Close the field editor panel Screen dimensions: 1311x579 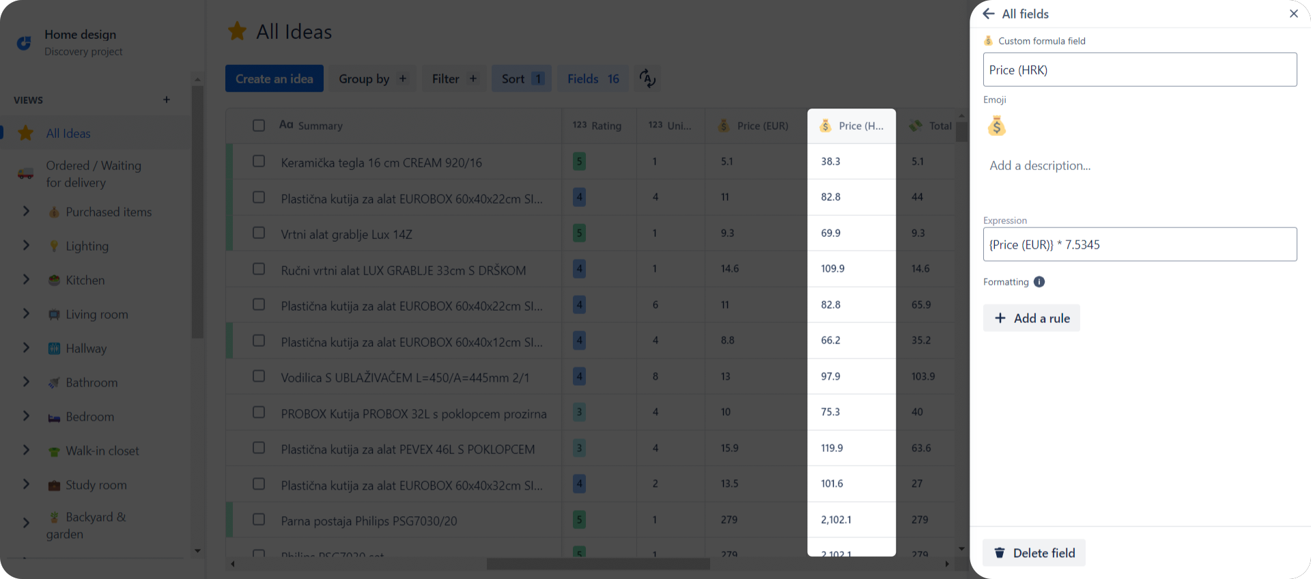pos(1293,14)
